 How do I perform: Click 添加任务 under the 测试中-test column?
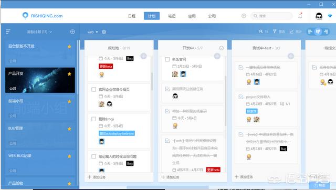(x=244, y=177)
